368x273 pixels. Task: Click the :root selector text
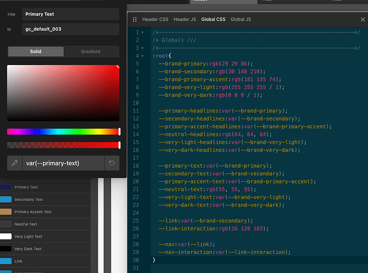[x=161, y=56]
